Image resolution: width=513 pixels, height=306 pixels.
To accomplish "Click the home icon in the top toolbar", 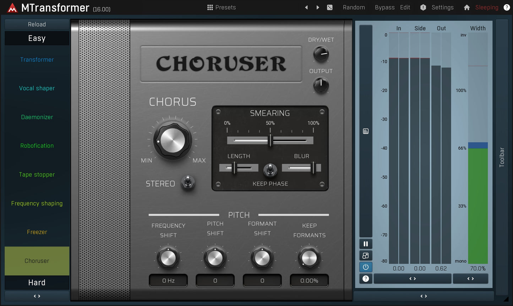I will (466, 7).
